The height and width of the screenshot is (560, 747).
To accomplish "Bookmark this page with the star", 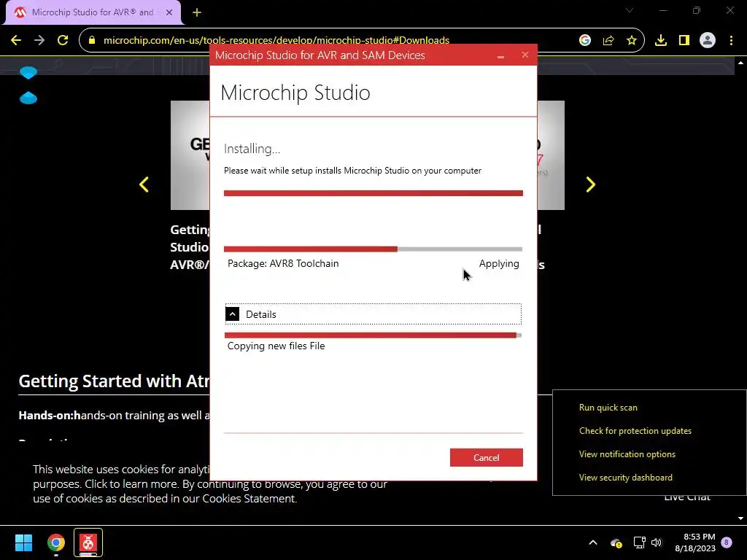I will 632,41.
